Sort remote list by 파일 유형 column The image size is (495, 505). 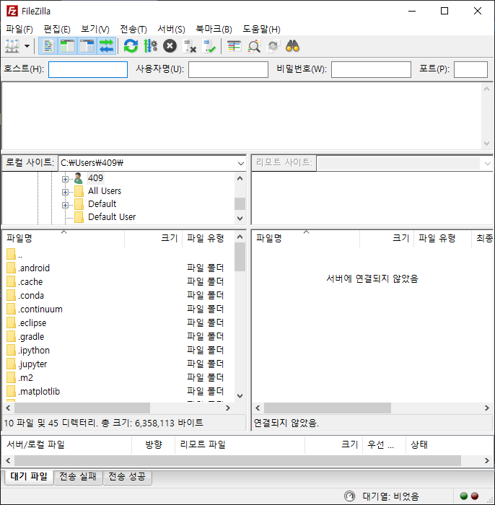[x=442, y=238]
